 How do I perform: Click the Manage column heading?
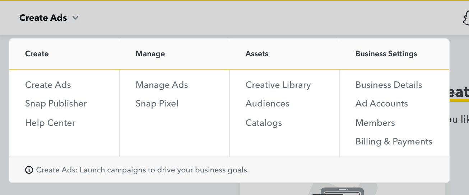point(150,54)
